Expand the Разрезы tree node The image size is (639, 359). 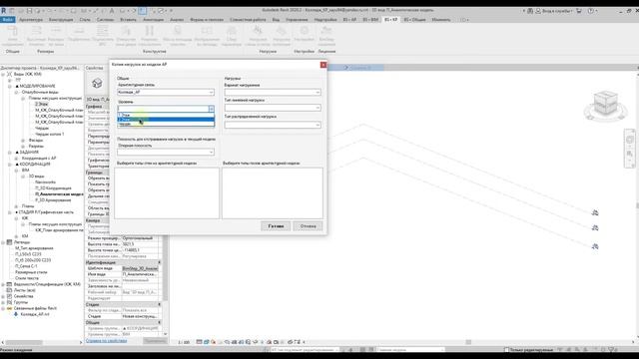[23, 147]
